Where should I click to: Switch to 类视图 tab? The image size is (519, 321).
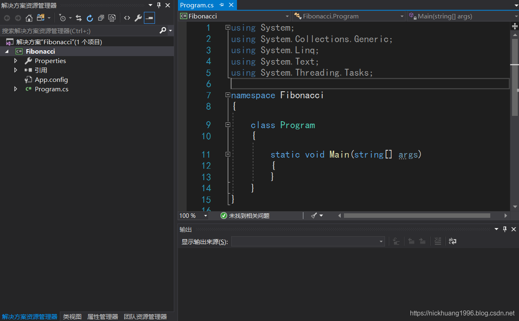pos(72,316)
